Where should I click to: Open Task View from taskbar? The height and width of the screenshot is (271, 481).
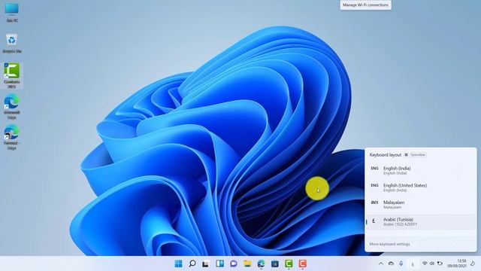[x=206, y=263]
